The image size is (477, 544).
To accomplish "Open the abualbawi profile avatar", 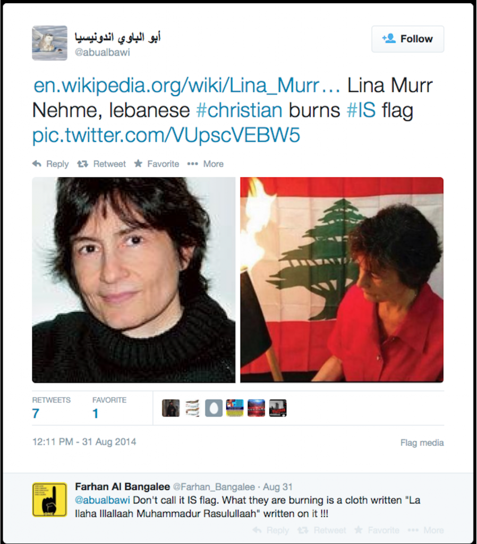I will pos(49,43).
